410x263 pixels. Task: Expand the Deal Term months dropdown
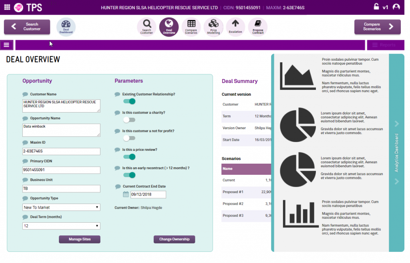[61, 226]
